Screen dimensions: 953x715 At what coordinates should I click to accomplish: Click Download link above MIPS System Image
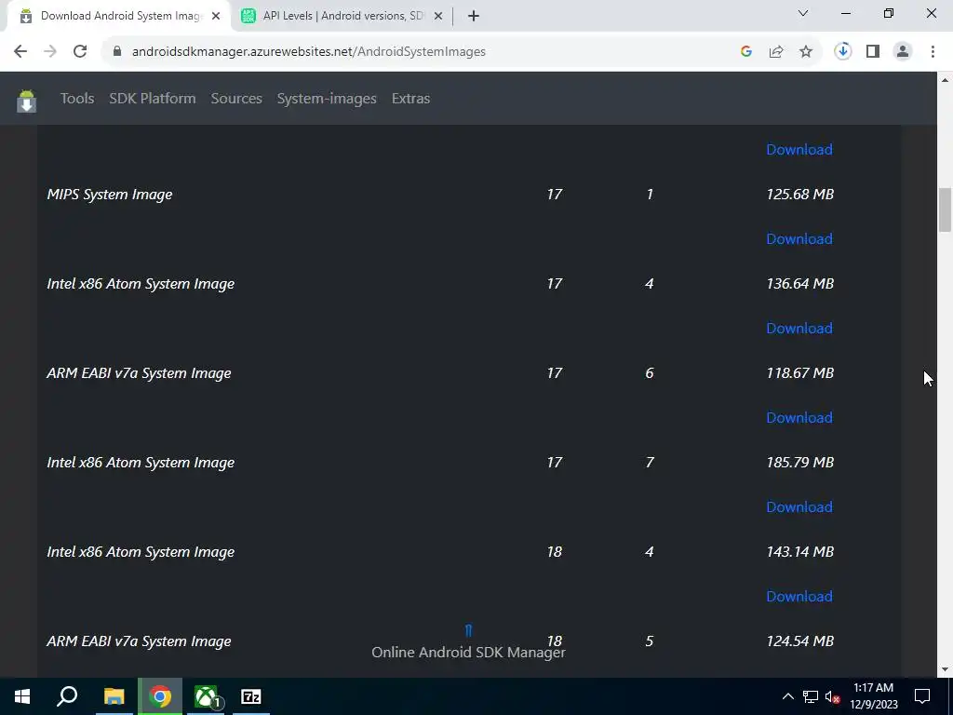tap(799, 150)
